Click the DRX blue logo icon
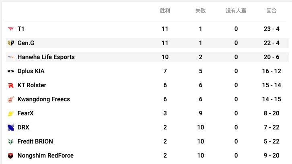Image resolution: width=292 pixels, height=164 pixels. point(10,127)
